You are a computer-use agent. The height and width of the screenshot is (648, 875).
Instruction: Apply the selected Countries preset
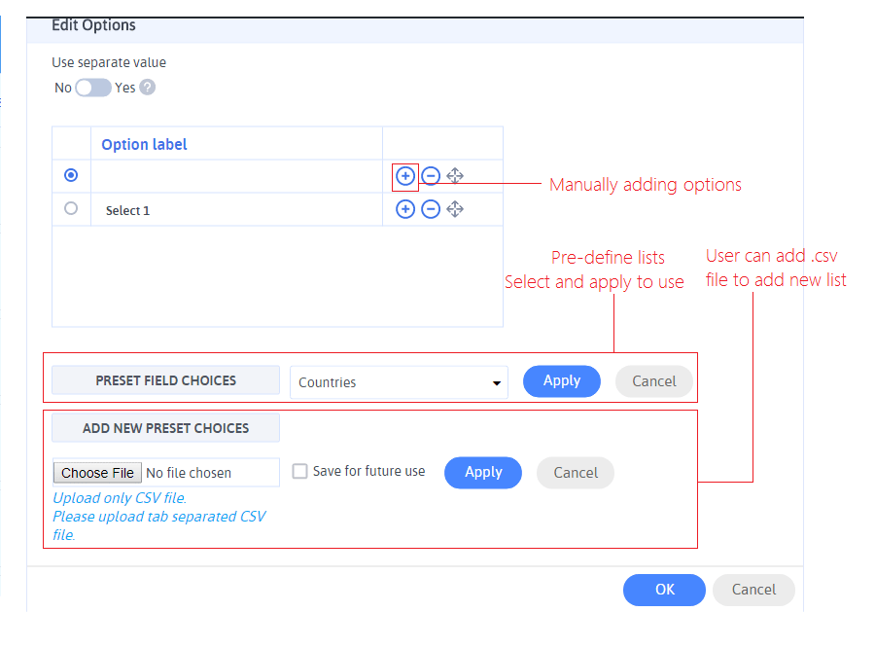(x=561, y=381)
